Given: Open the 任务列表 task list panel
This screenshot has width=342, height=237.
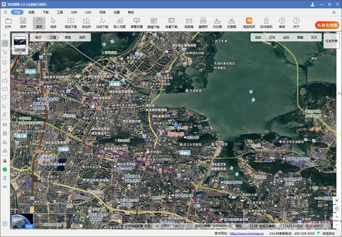Looking at the screenshot, I should pyautogui.click(x=332, y=41).
